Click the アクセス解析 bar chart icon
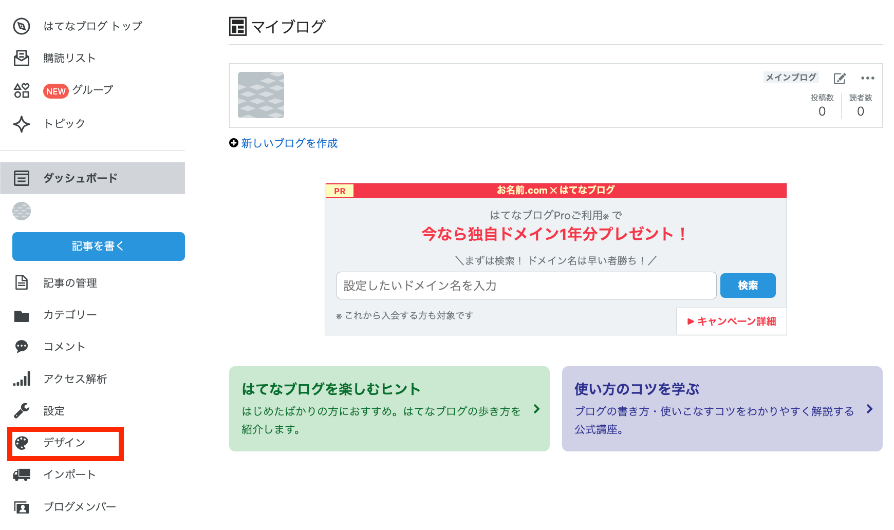Image resolution: width=894 pixels, height=530 pixels. point(22,378)
